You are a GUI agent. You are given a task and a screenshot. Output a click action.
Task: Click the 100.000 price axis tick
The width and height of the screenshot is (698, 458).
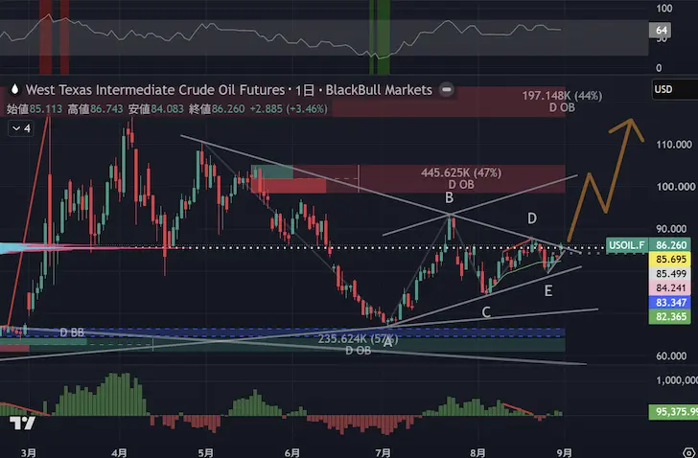point(675,187)
